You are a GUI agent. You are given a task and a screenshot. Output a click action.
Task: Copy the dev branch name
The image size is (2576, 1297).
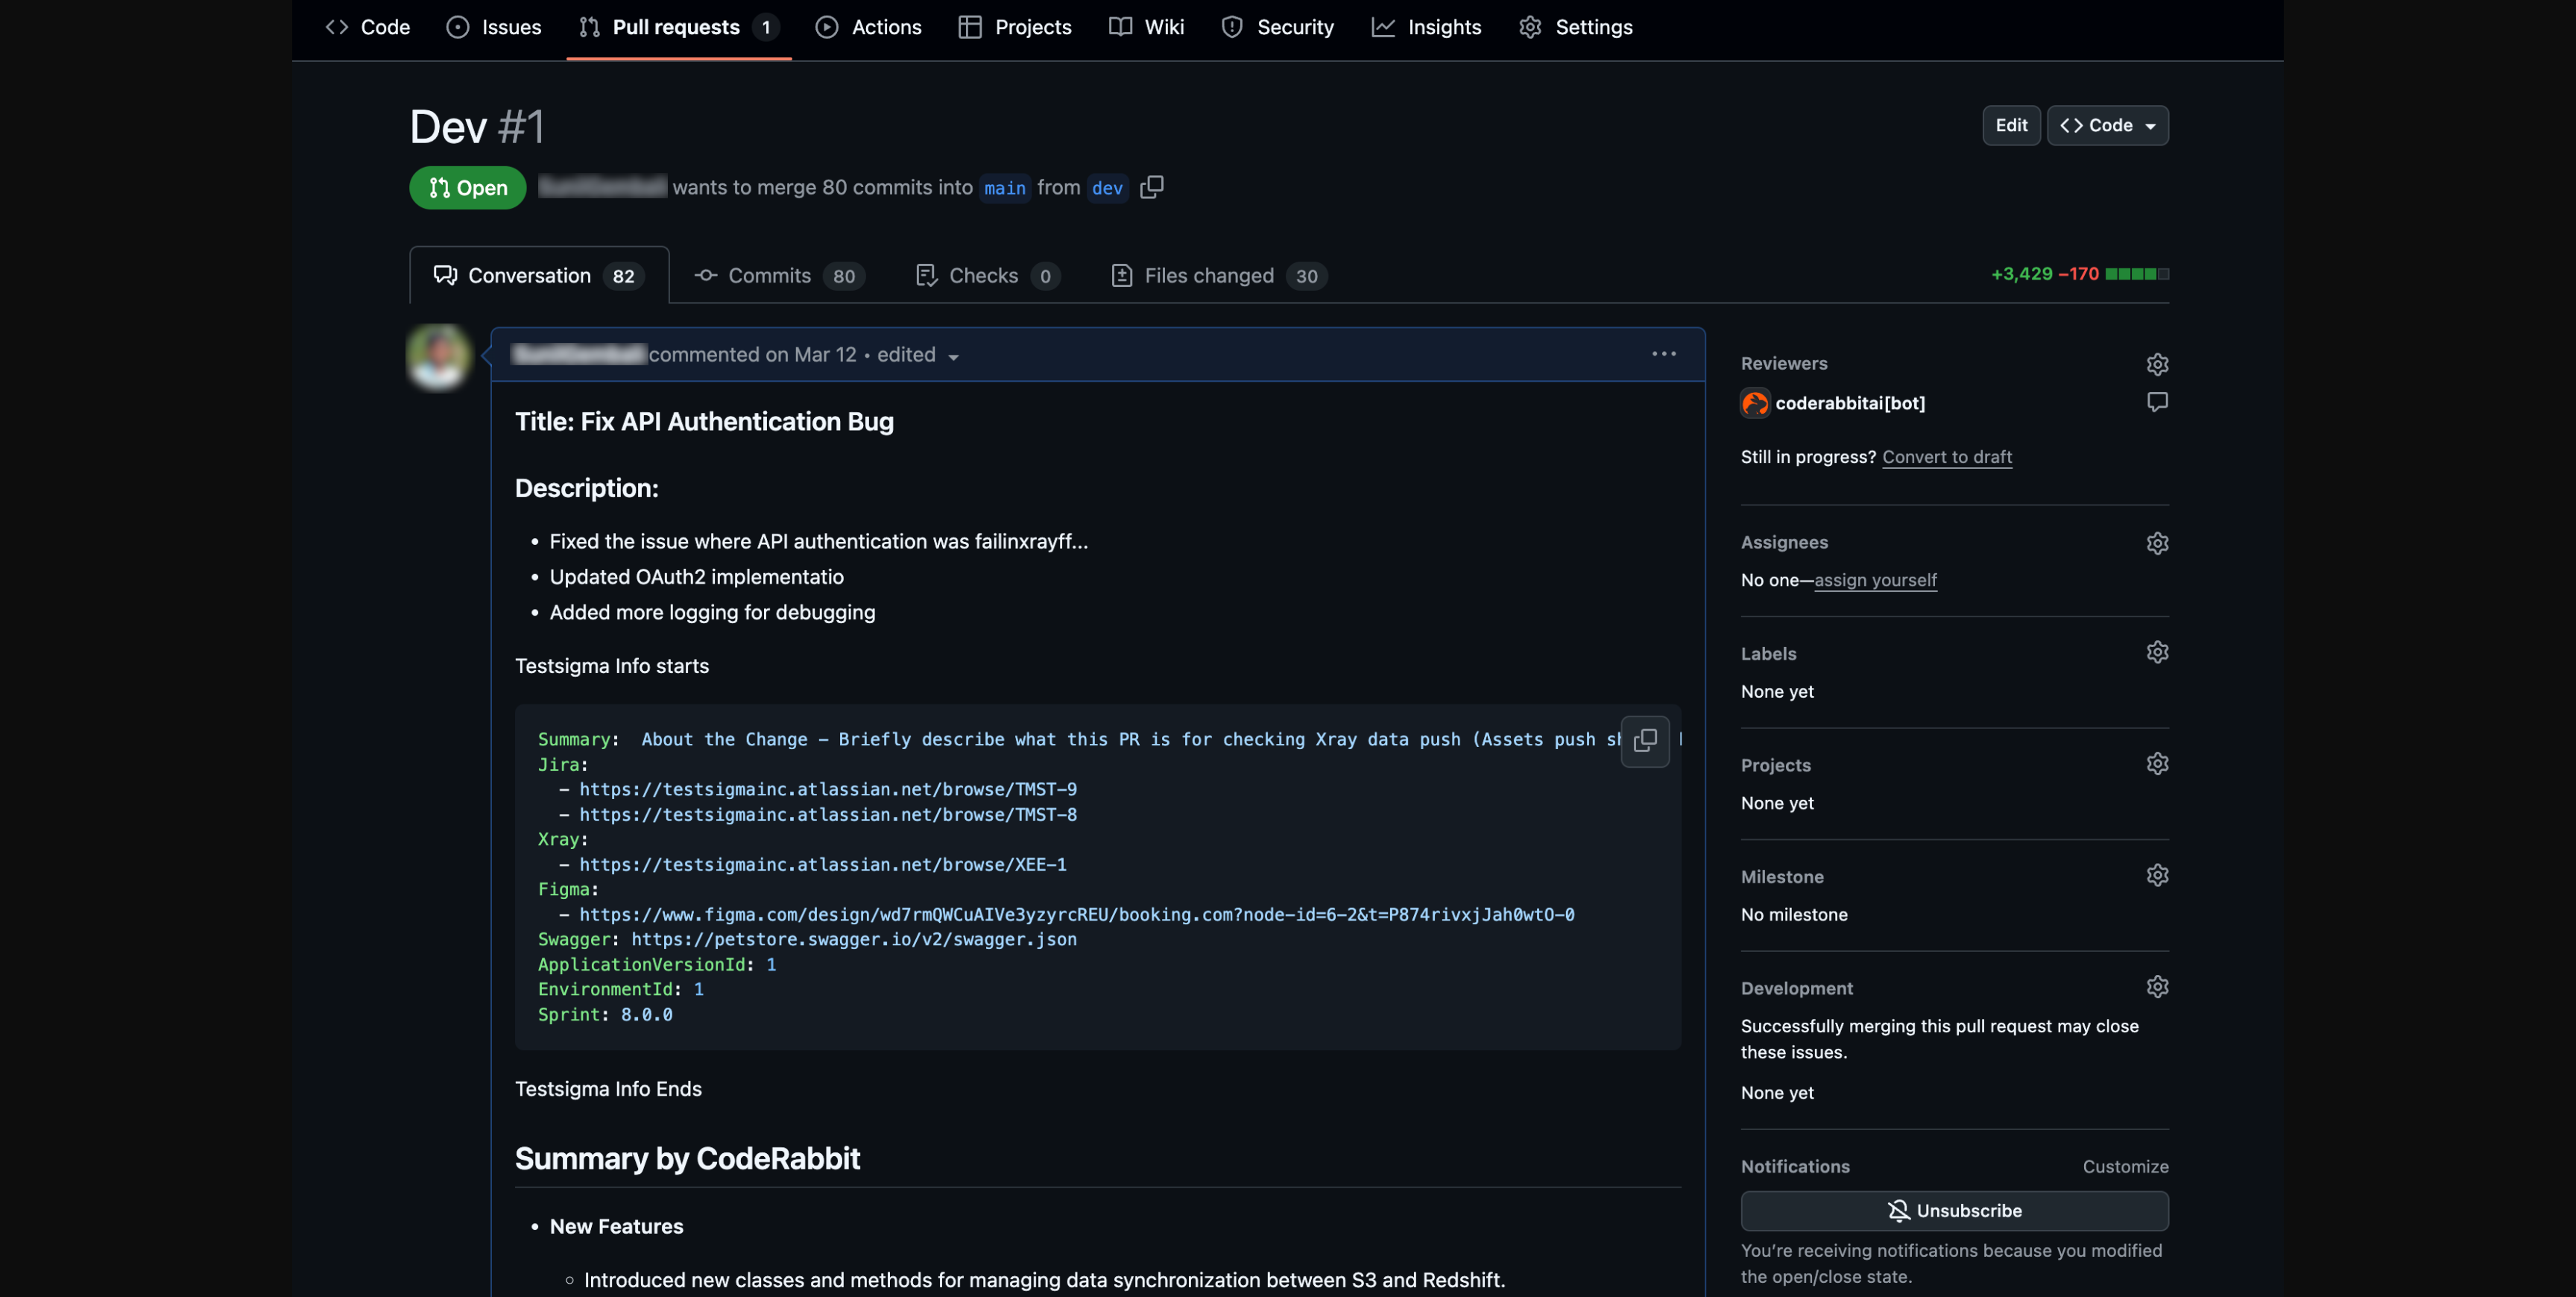(1151, 187)
